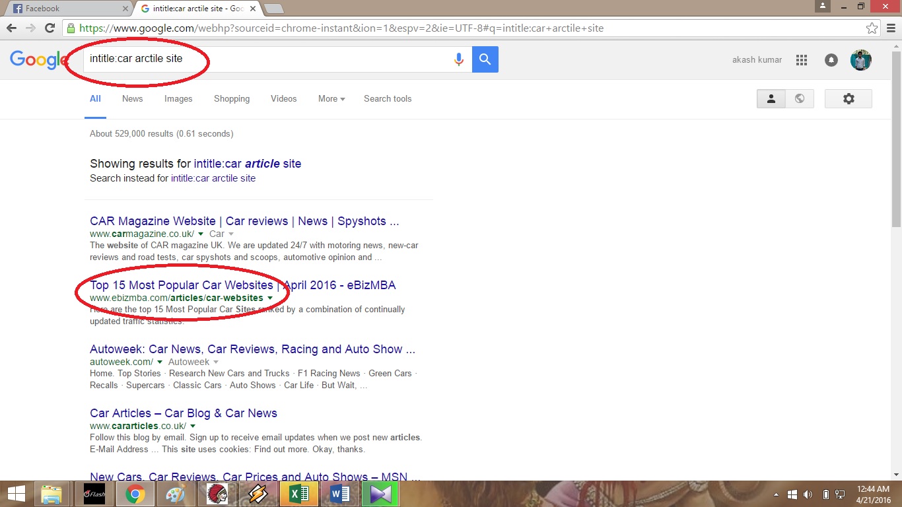Open the purple media player taskbar icon
This screenshot has height=507, width=902.
tap(381, 494)
